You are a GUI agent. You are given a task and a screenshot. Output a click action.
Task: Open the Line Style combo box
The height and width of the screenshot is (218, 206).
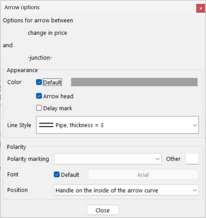(117, 125)
